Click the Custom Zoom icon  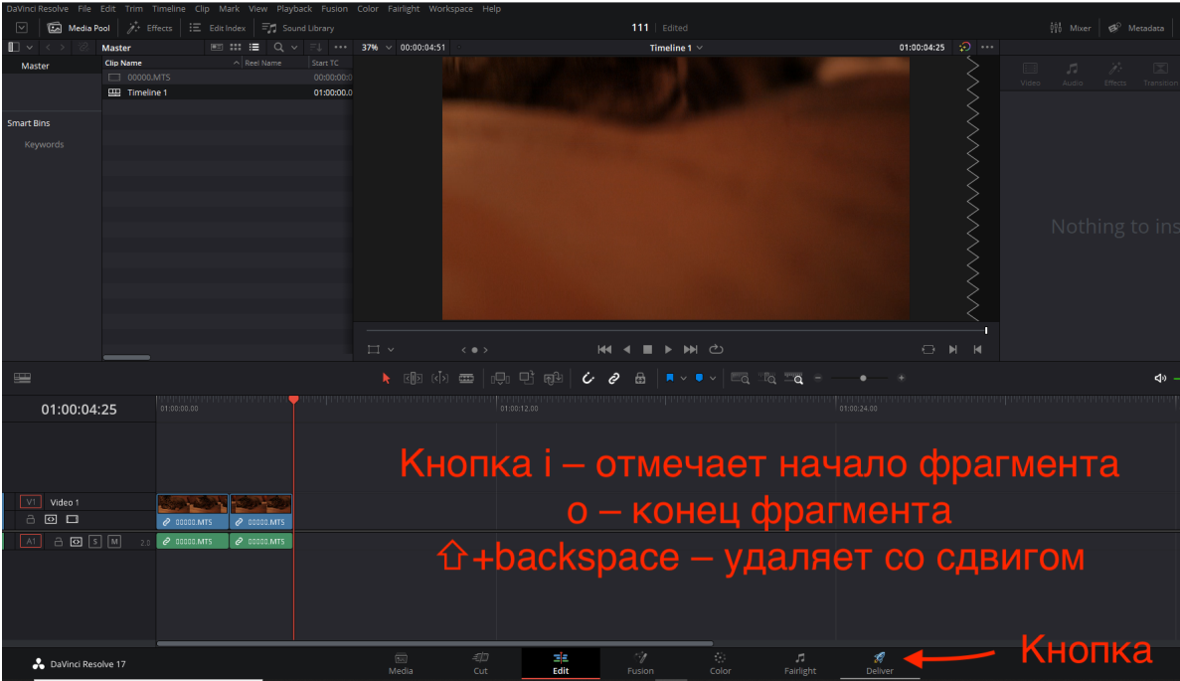point(794,379)
